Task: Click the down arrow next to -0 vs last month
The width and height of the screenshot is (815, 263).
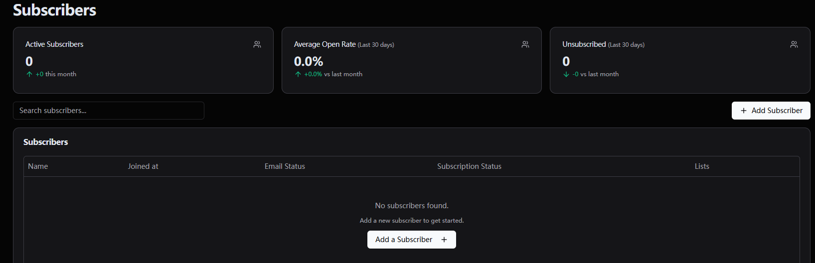Action: [x=566, y=74]
